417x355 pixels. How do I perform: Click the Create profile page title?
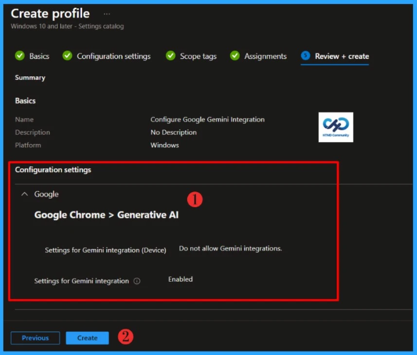(x=50, y=14)
